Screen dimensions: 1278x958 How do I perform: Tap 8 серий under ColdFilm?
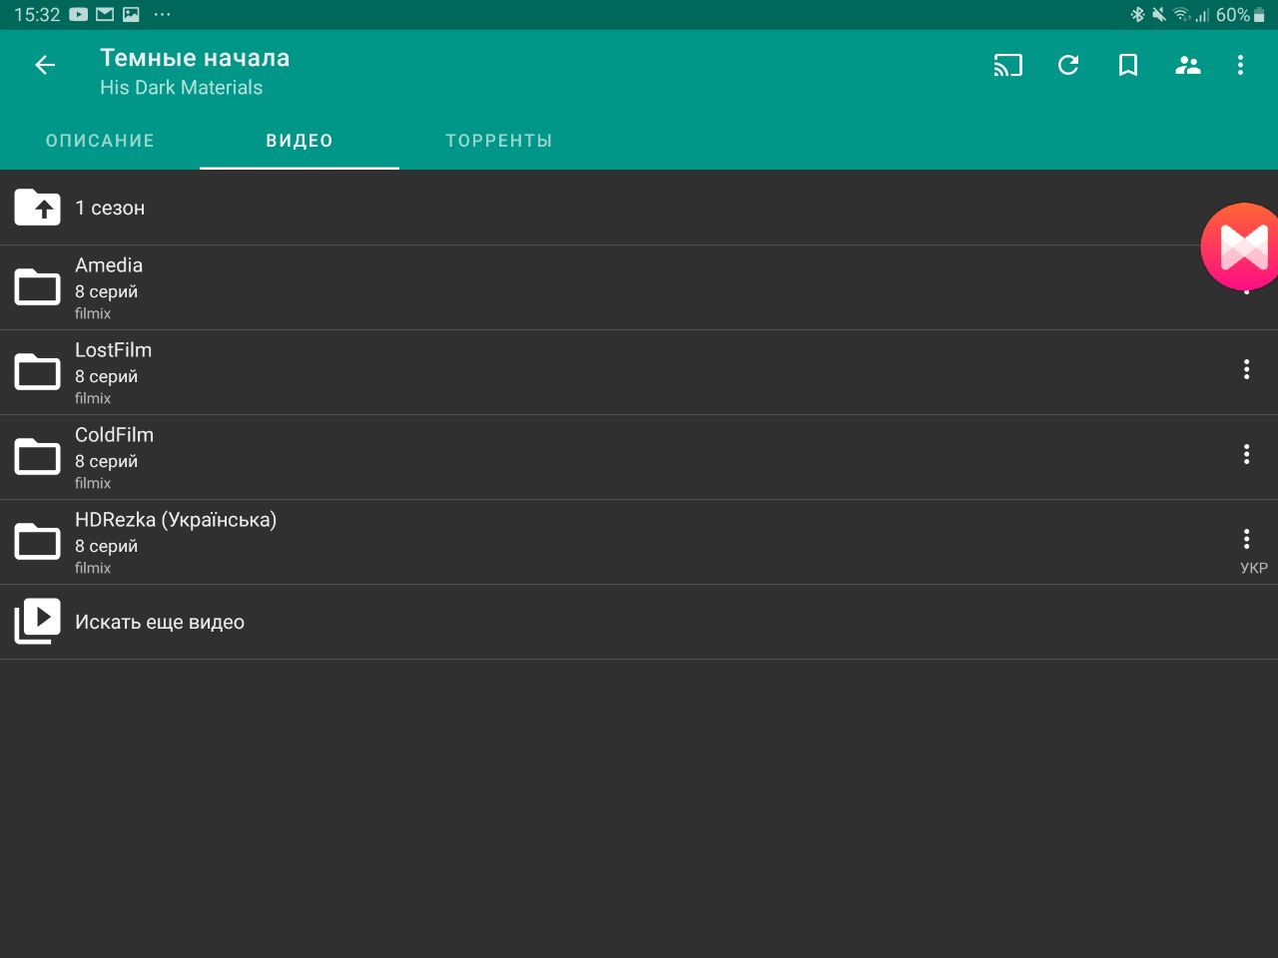(107, 461)
